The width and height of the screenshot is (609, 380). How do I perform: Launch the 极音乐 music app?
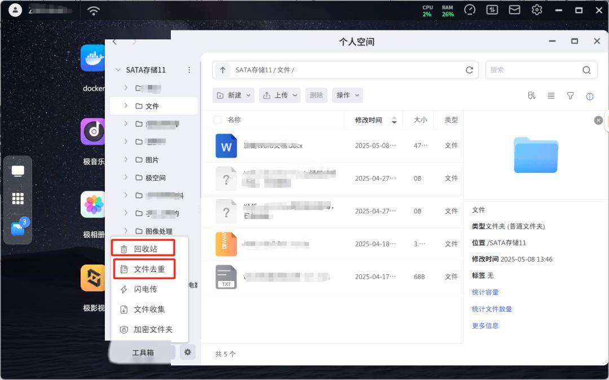click(93, 131)
